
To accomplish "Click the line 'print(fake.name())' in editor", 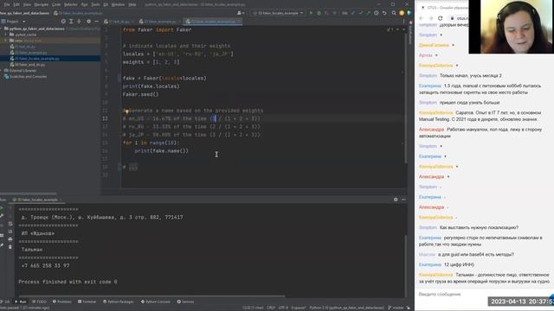I will pyautogui.click(x=162, y=151).
